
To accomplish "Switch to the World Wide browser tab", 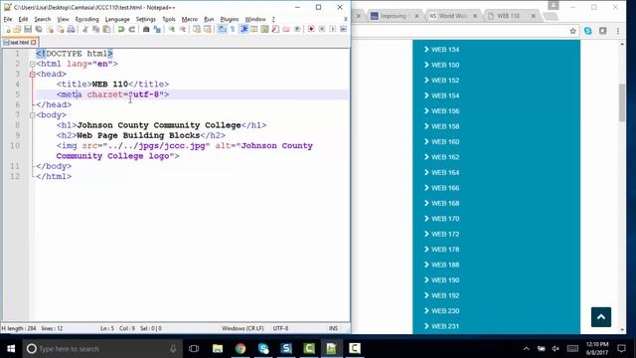I will (452, 16).
